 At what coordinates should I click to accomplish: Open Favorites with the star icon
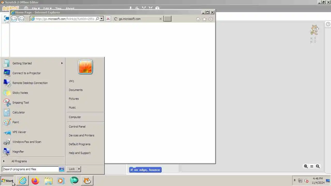[x=204, y=19]
